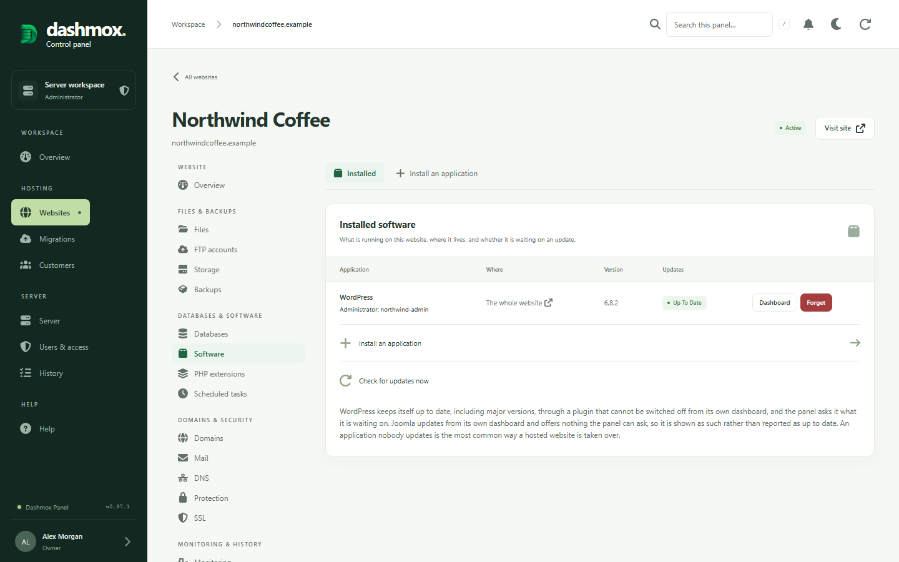
Task: Click the Files folder icon
Action: [x=183, y=229]
